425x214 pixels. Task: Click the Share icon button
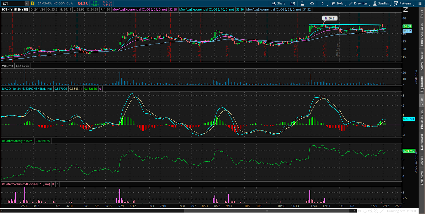[278, 4]
